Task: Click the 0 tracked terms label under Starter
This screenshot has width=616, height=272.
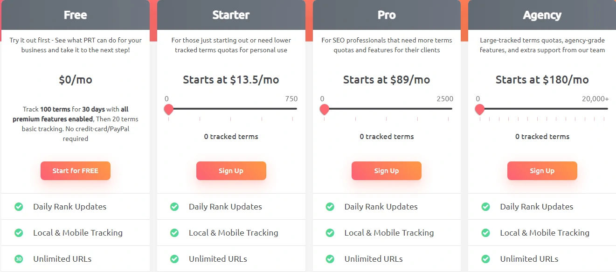Action: (x=231, y=136)
